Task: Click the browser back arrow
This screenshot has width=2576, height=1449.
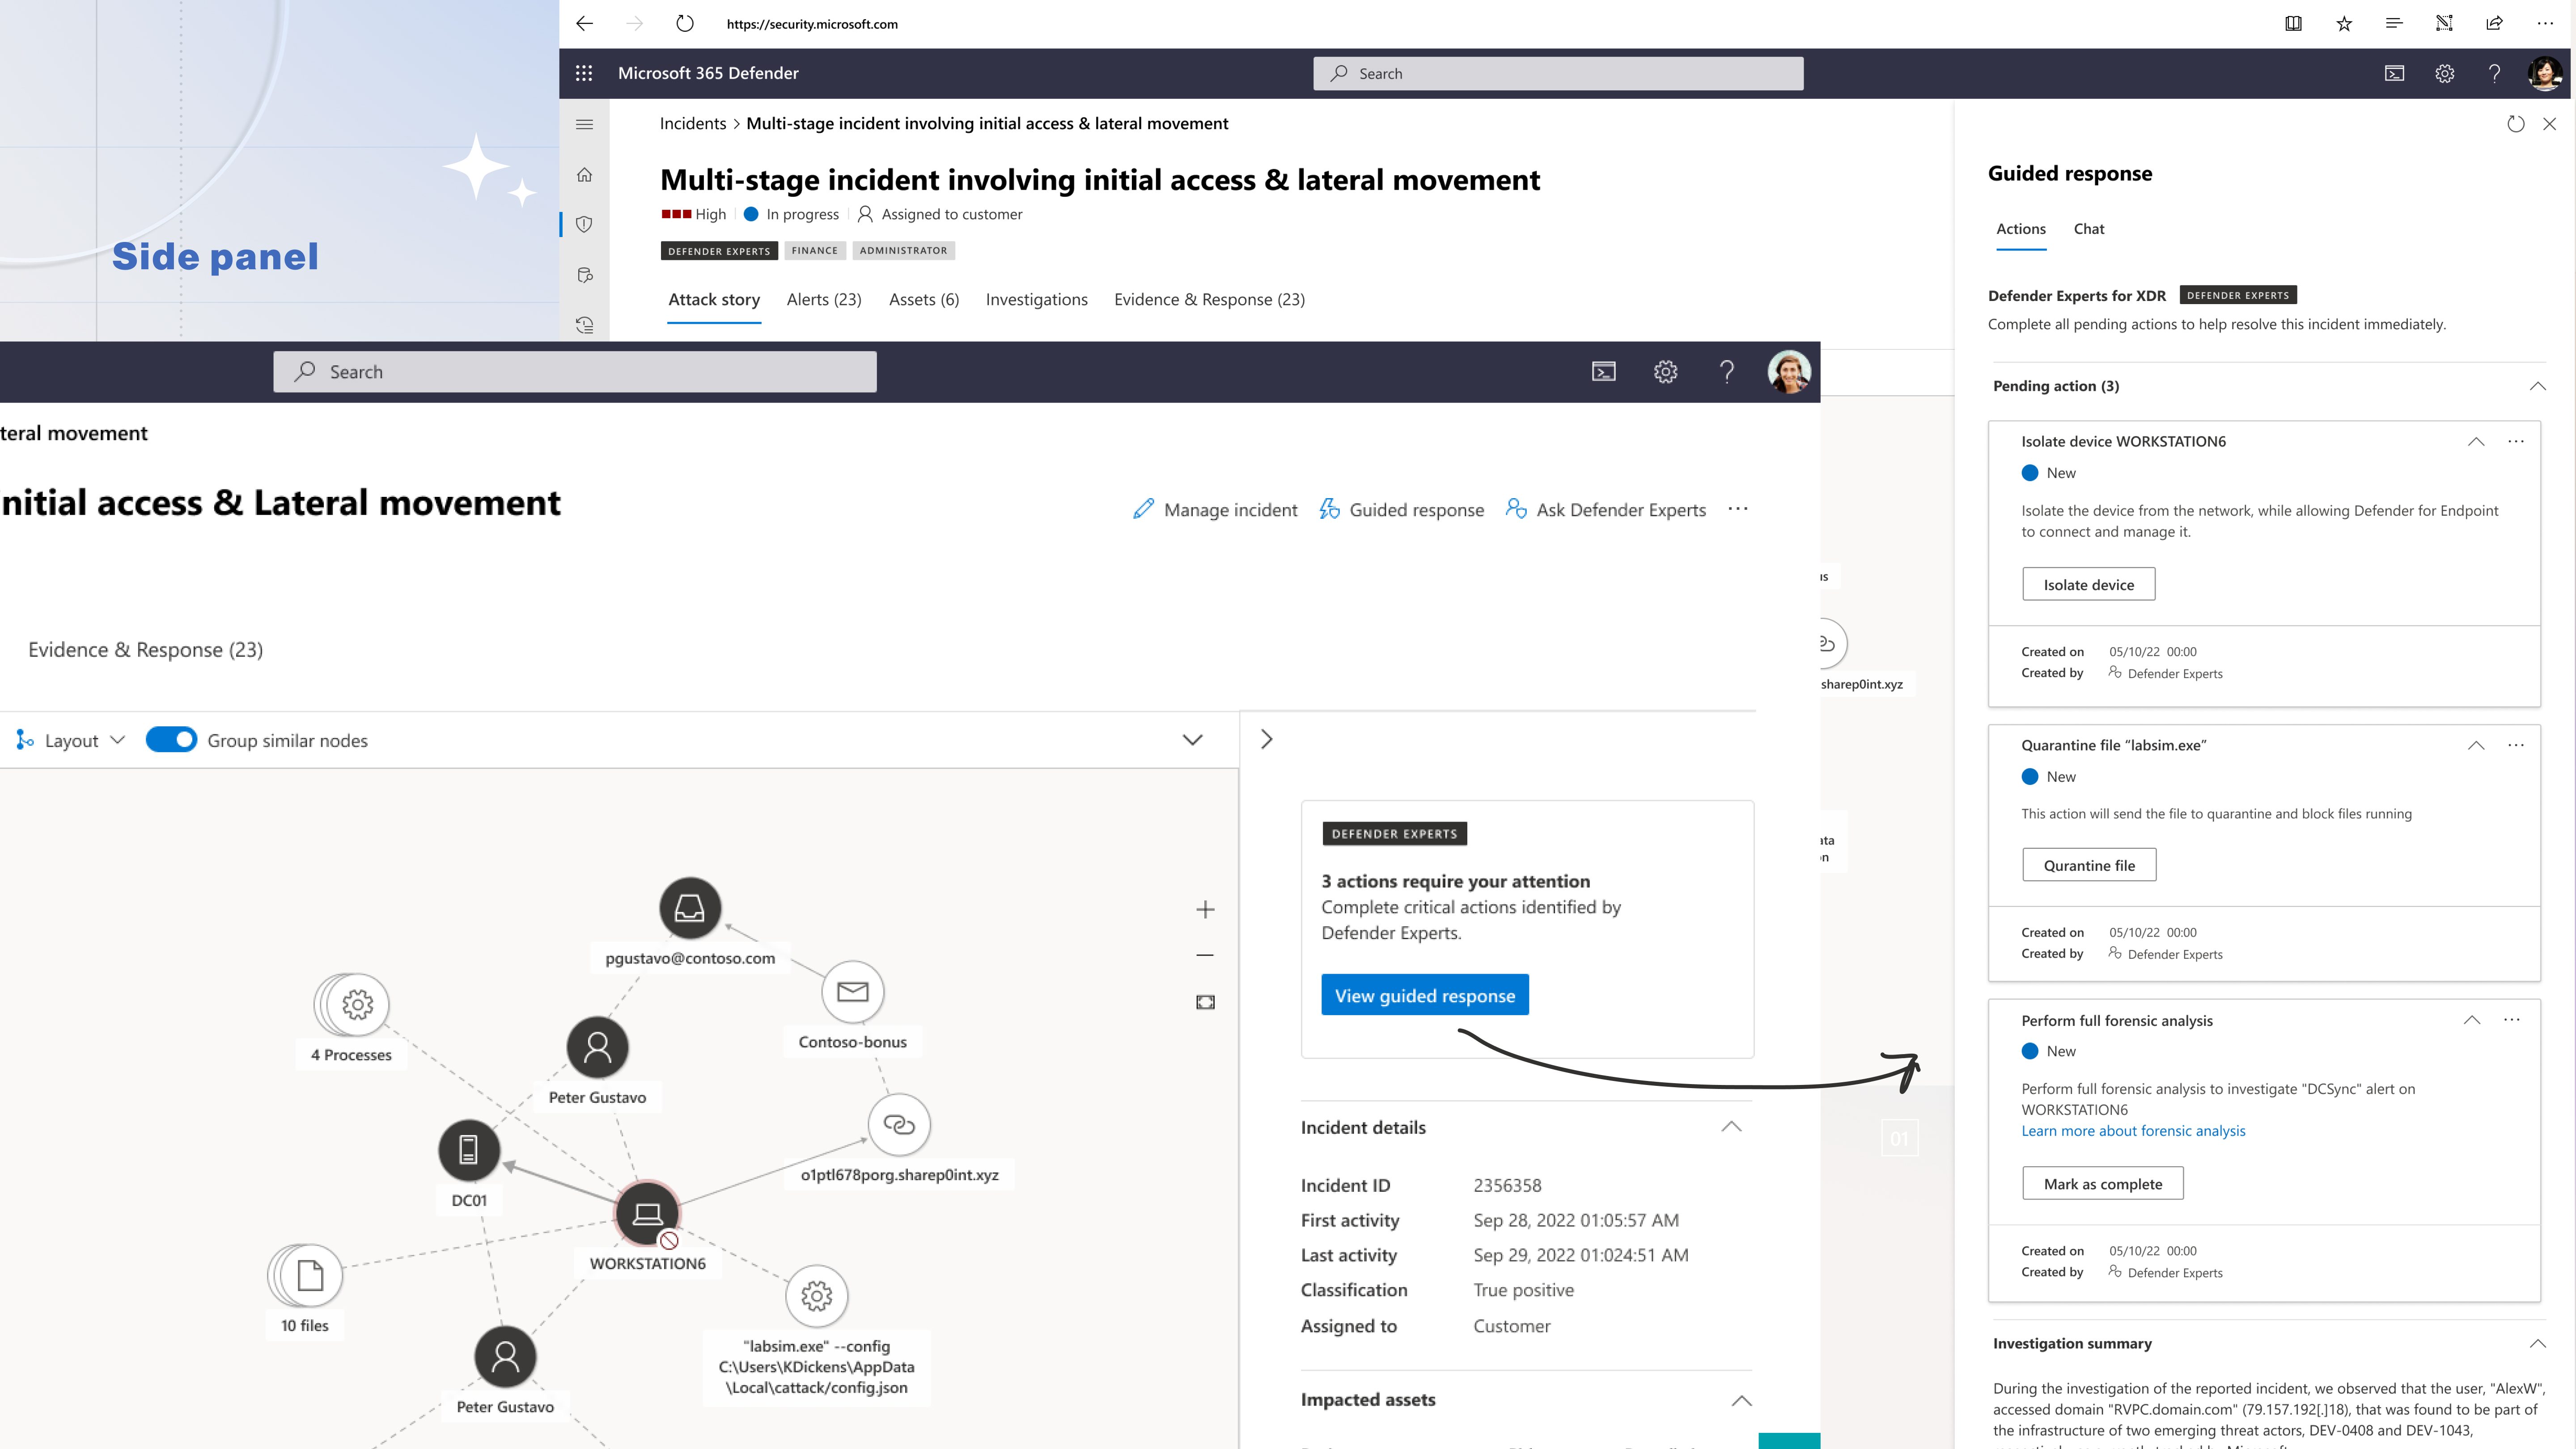Action: coord(584,24)
